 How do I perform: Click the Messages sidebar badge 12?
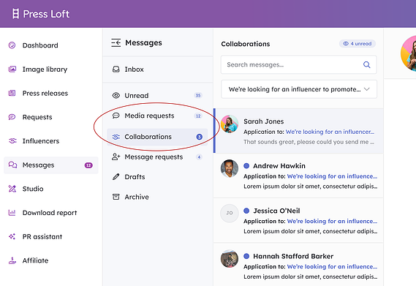coord(88,165)
